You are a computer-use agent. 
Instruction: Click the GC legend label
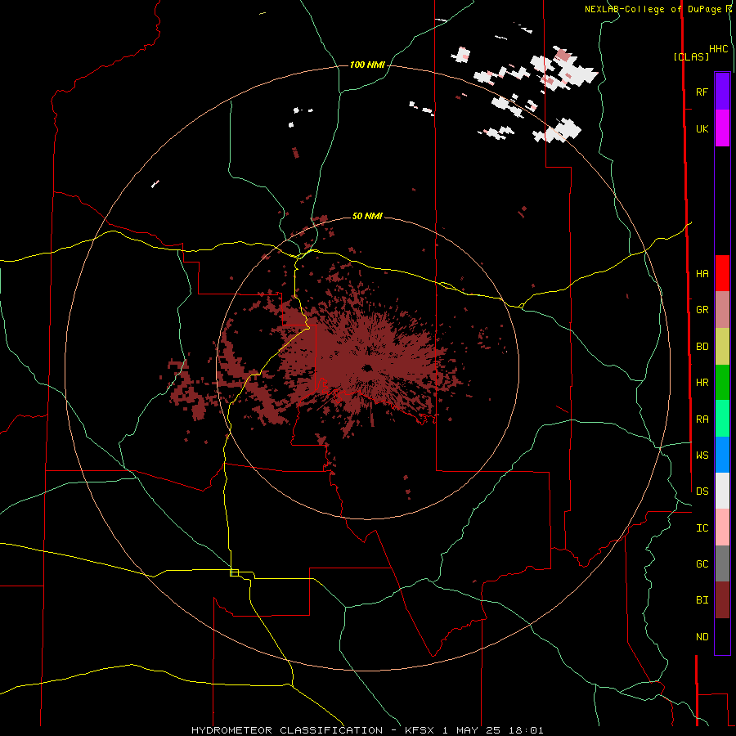point(702,564)
